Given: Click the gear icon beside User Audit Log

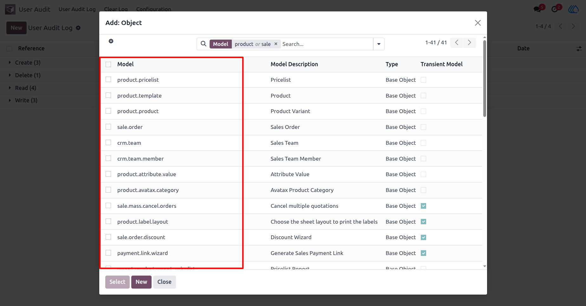Looking at the screenshot, I should pyautogui.click(x=78, y=28).
